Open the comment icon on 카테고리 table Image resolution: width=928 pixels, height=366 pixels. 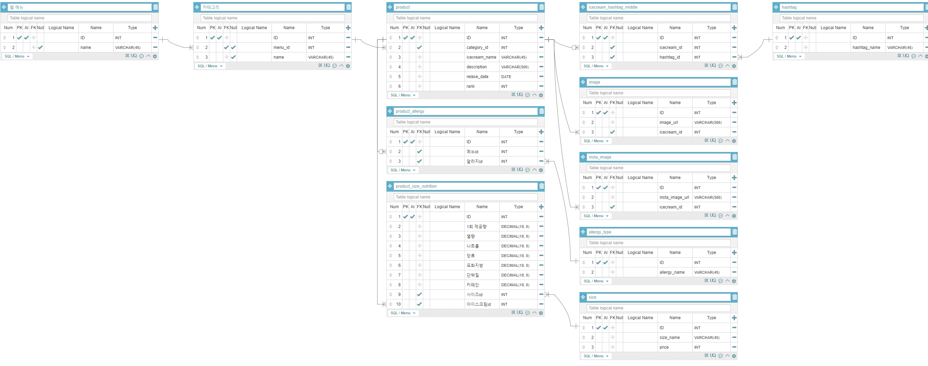(335, 66)
